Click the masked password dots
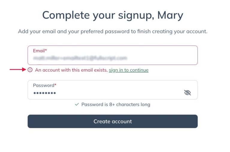Image resolution: width=230 pixels, height=152 pixels. 45,93
